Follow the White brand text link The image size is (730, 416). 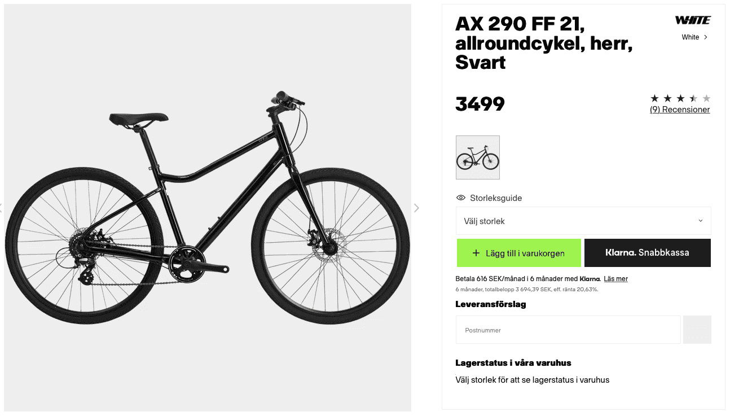pos(690,37)
